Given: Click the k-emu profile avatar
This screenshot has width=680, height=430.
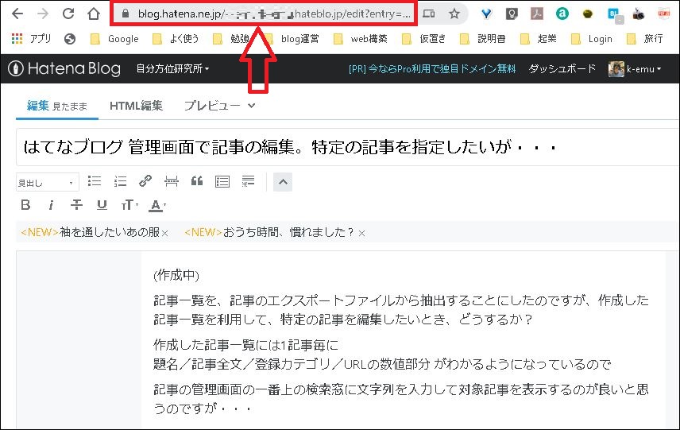Looking at the screenshot, I should 616,68.
